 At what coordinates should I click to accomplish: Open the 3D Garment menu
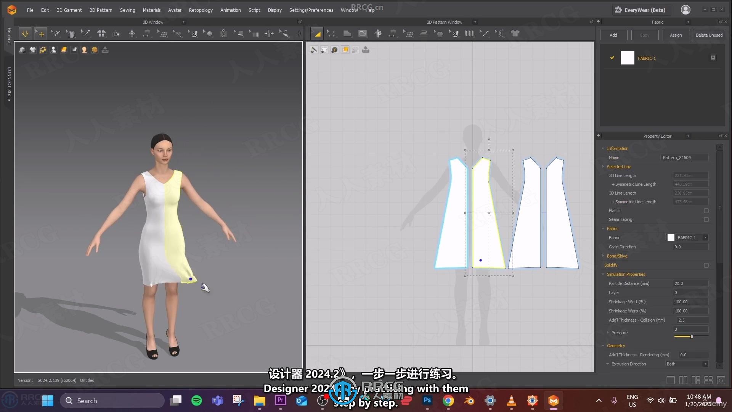pyautogui.click(x=69, y=10)
